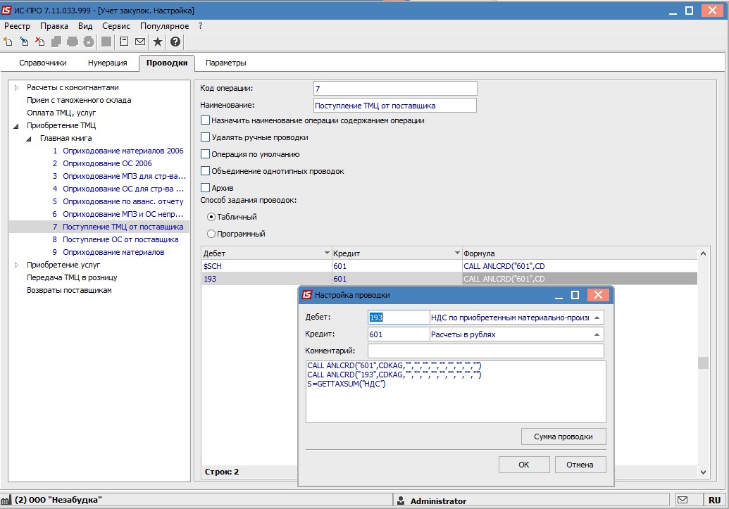Open the 'Сервис' menu
Image resolution: width=729 pixels, height=509 pixels.
(116, 26)
